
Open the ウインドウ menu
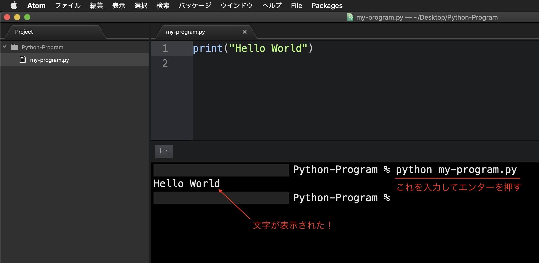pos(237,6)
